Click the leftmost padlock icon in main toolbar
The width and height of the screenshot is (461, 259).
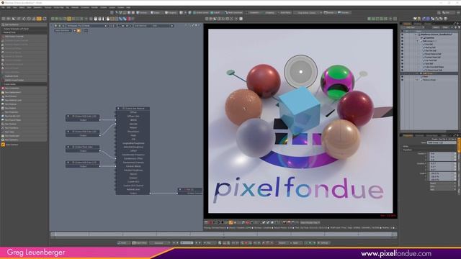96,19
